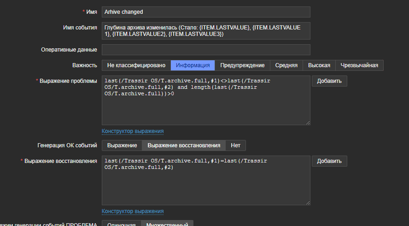The width and height of the screenshot is (409, 226).
Task: Set OK event generation to 'Нет'
Action: pyautogui.click(x=236, y=145)
